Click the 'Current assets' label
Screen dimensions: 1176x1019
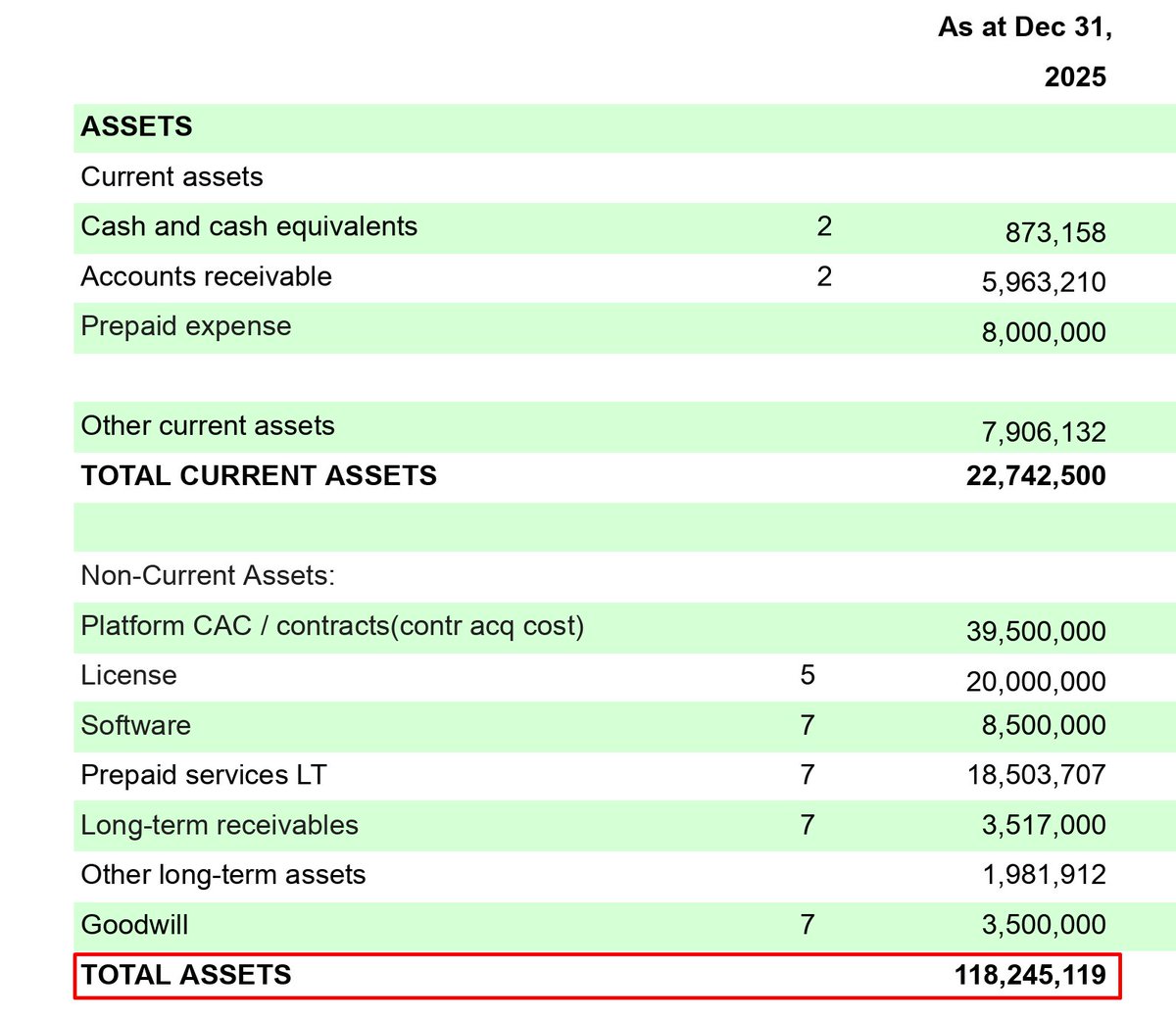pos(171,176)
